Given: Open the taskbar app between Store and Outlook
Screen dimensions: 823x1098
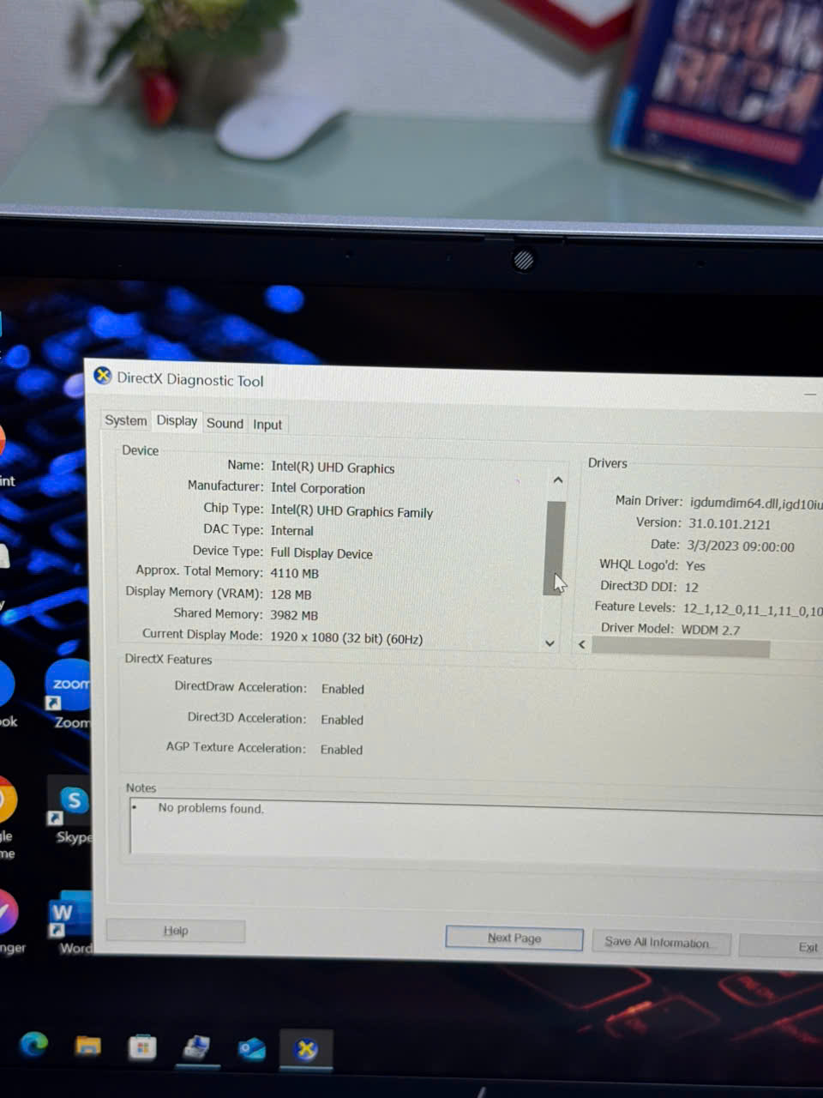Looking at the screenshot, I should point(197,1047).
